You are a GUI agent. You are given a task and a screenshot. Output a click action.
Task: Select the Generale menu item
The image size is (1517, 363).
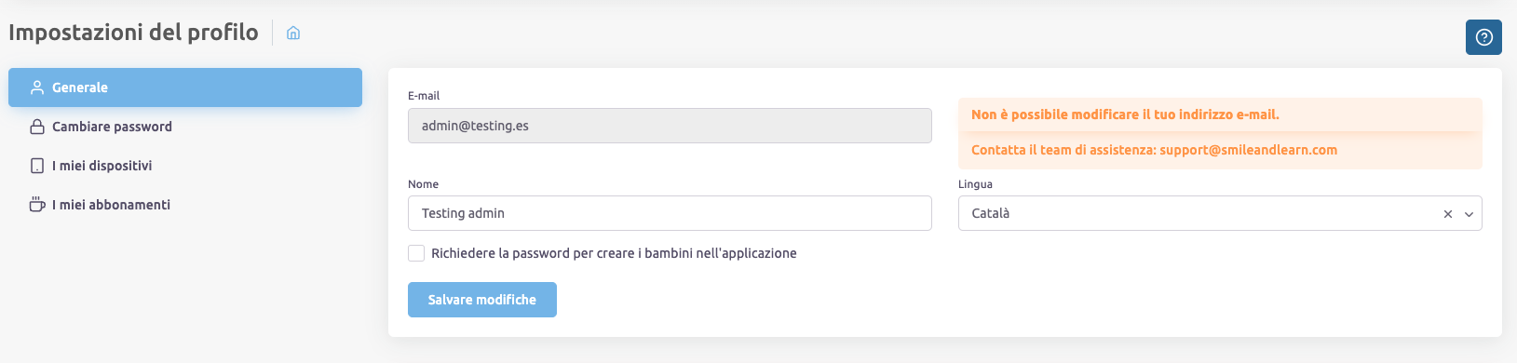click(x=185, y=87)
